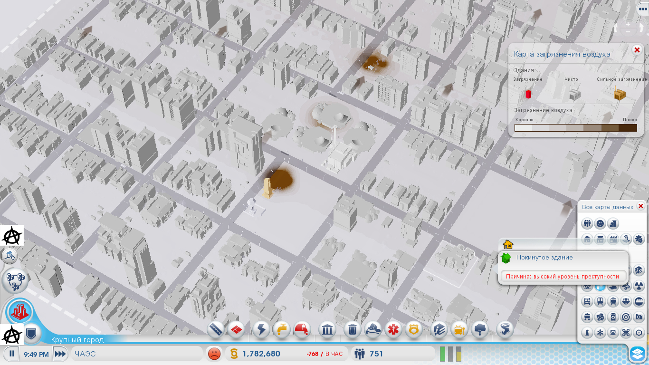Open the Fire helmet menu
Image resolution: width=649 pixels, height=365 pixels.
coord(373,329)
